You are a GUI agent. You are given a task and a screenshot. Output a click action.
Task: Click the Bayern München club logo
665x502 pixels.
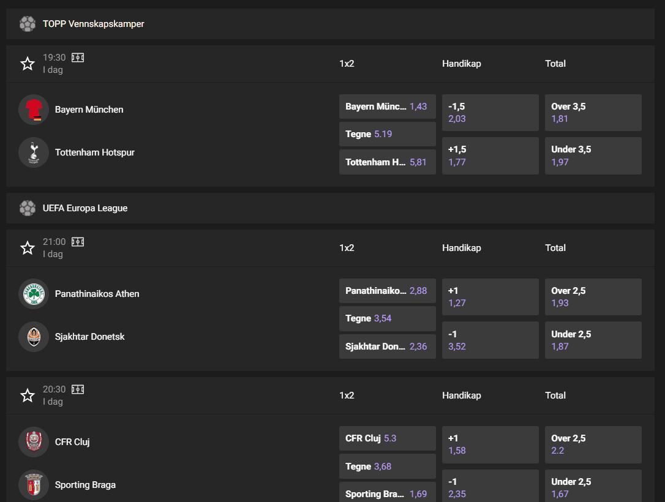pos(33,110)
